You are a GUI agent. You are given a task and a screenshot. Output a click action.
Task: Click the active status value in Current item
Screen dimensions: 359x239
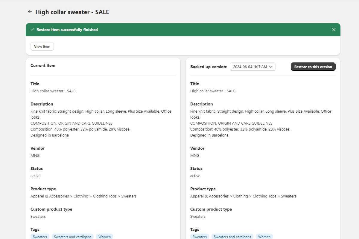pyautogui.click(x=35, y=176)
